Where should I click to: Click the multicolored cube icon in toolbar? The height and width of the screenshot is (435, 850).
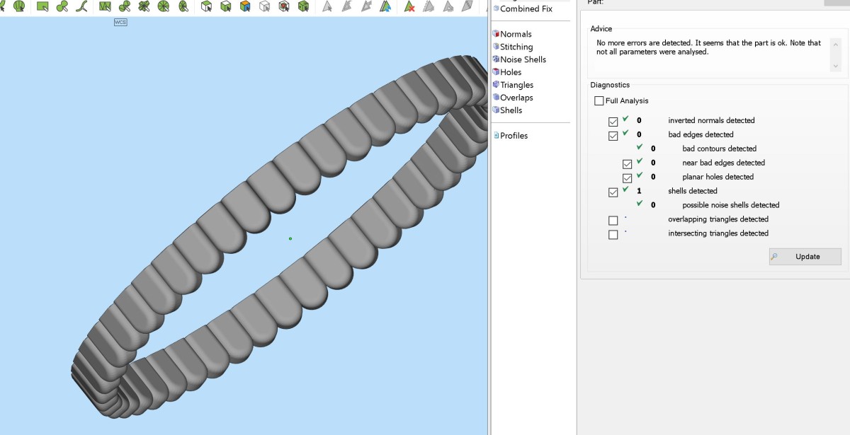245,6
